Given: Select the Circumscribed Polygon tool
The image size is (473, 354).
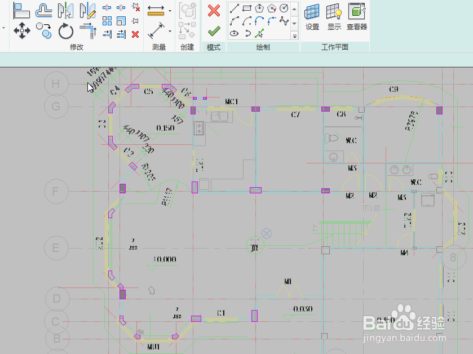Looking at the screenshot, I should pyautogui.click(x=272, y=8).
